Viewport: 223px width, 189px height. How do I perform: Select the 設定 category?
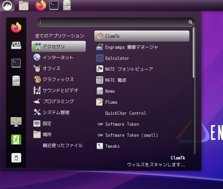point(59,123)
